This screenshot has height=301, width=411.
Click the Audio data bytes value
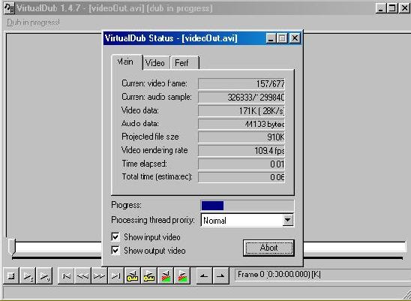click(241, 124)
